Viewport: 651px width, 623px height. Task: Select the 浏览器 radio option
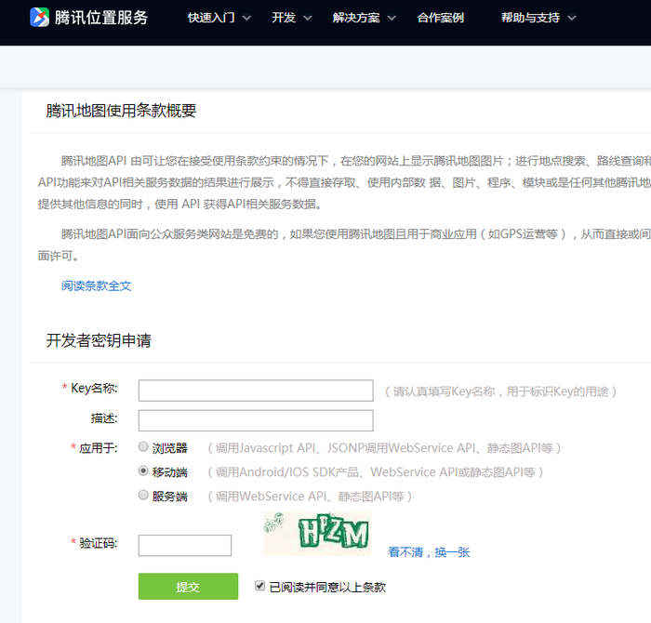[143, 447]
